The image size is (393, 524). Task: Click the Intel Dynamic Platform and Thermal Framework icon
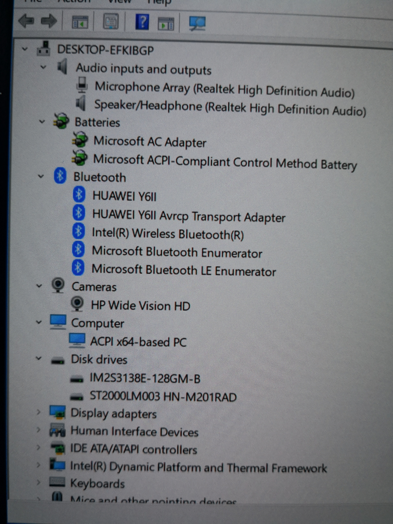[x=57, y=465]
